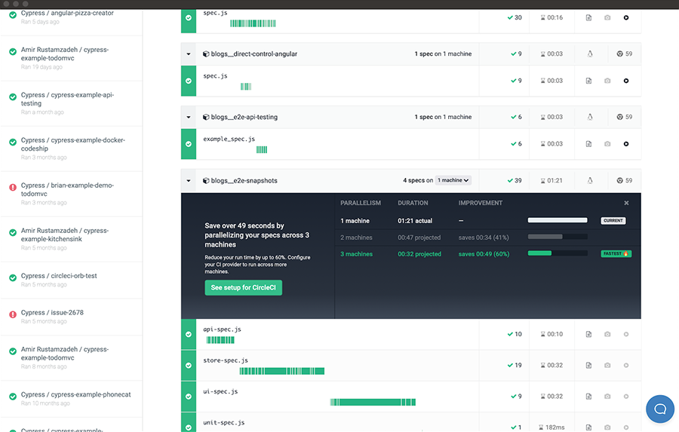Viewport: 679px width, 432px height.
Task: Open Amir Rustamzadeh todomvc run from 8 months ago
Action: [72, 358]
